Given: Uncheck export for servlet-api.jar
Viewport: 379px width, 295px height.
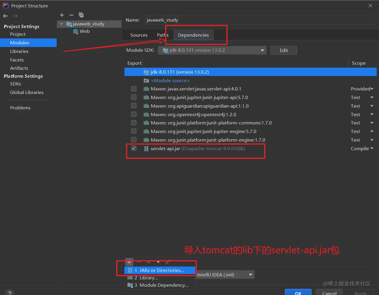Looking at the screenshot, I should (134, 148).
